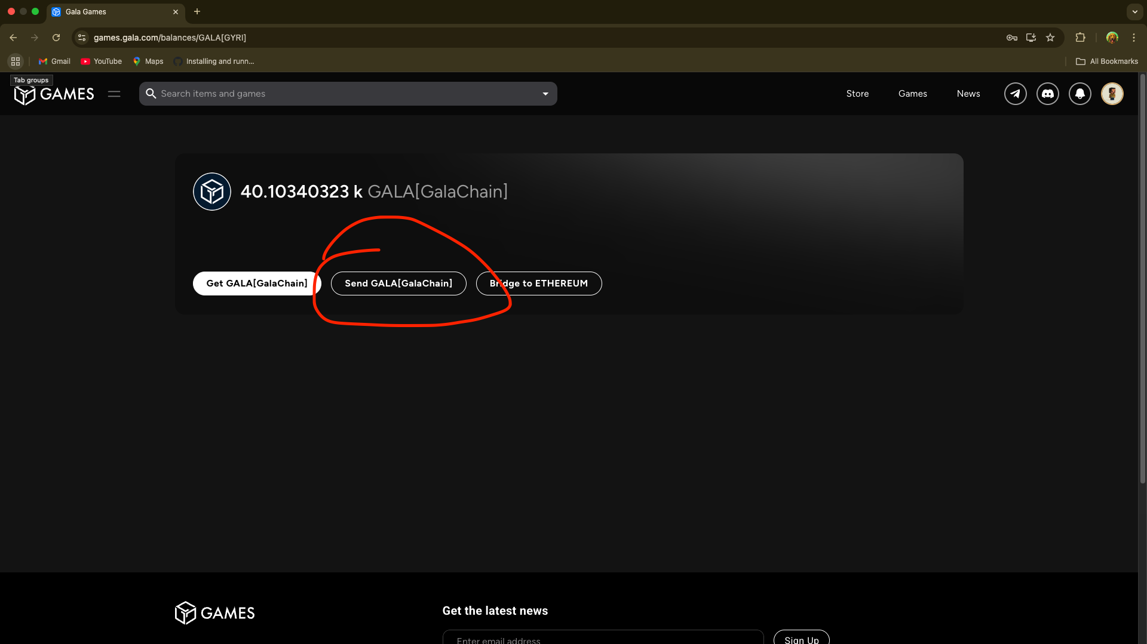Image resolution: width=1147 pixels, height=644 pixels.
Task: Open the Gala Games logo home link
Action: click(54, 94)
